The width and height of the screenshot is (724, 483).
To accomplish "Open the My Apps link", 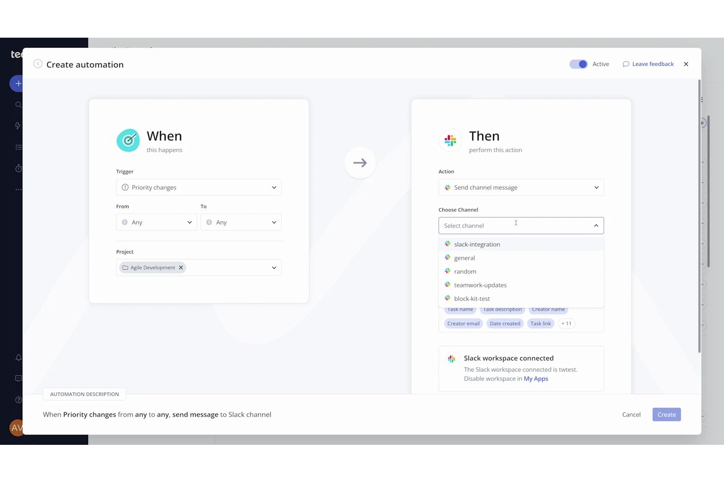I will pos(536,379).
